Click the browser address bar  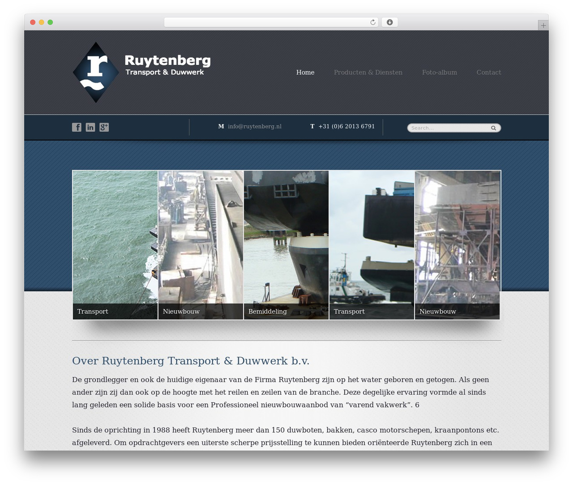[x=271, y=22]
